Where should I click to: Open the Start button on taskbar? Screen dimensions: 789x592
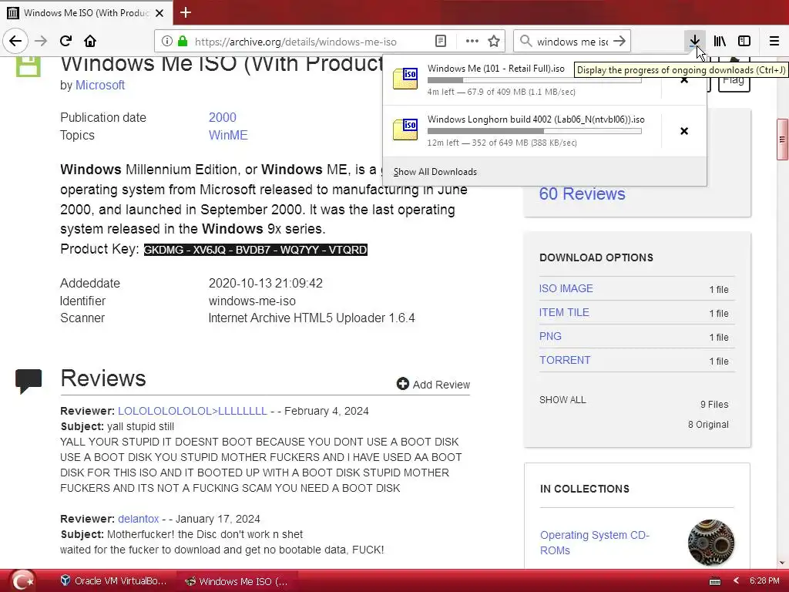pyautogui.click(x=22, y=580)
